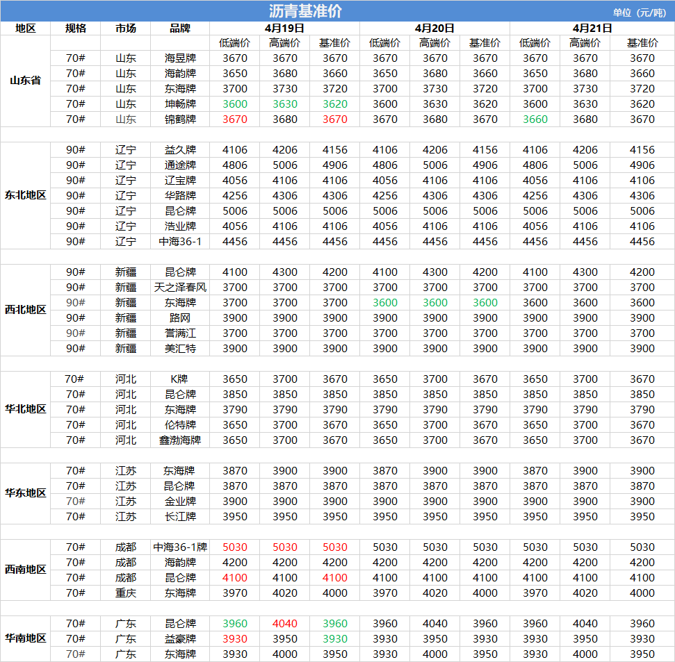The height and width of the screenshot is (662, 675).
Task: Click the 单位 (元/吨) unit label
Action: tap(639, 13)
